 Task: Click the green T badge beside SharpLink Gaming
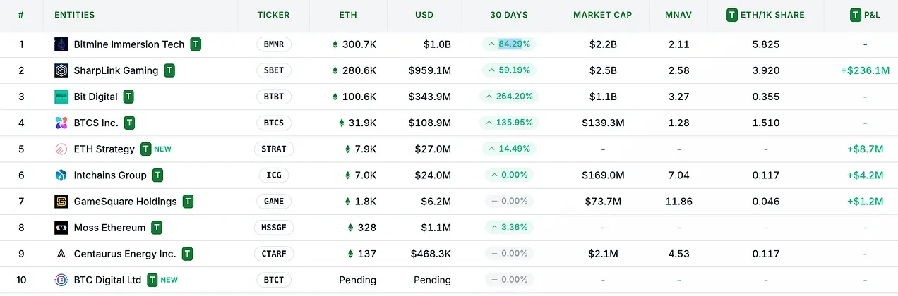coord(169,70)
